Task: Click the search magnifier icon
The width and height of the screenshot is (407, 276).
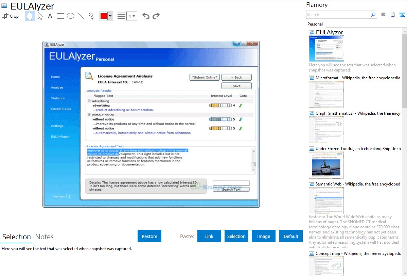Action: click(373, 15)
